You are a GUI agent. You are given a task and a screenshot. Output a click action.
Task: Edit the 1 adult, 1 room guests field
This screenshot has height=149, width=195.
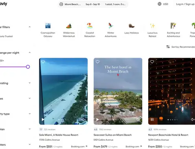[115, 4]
